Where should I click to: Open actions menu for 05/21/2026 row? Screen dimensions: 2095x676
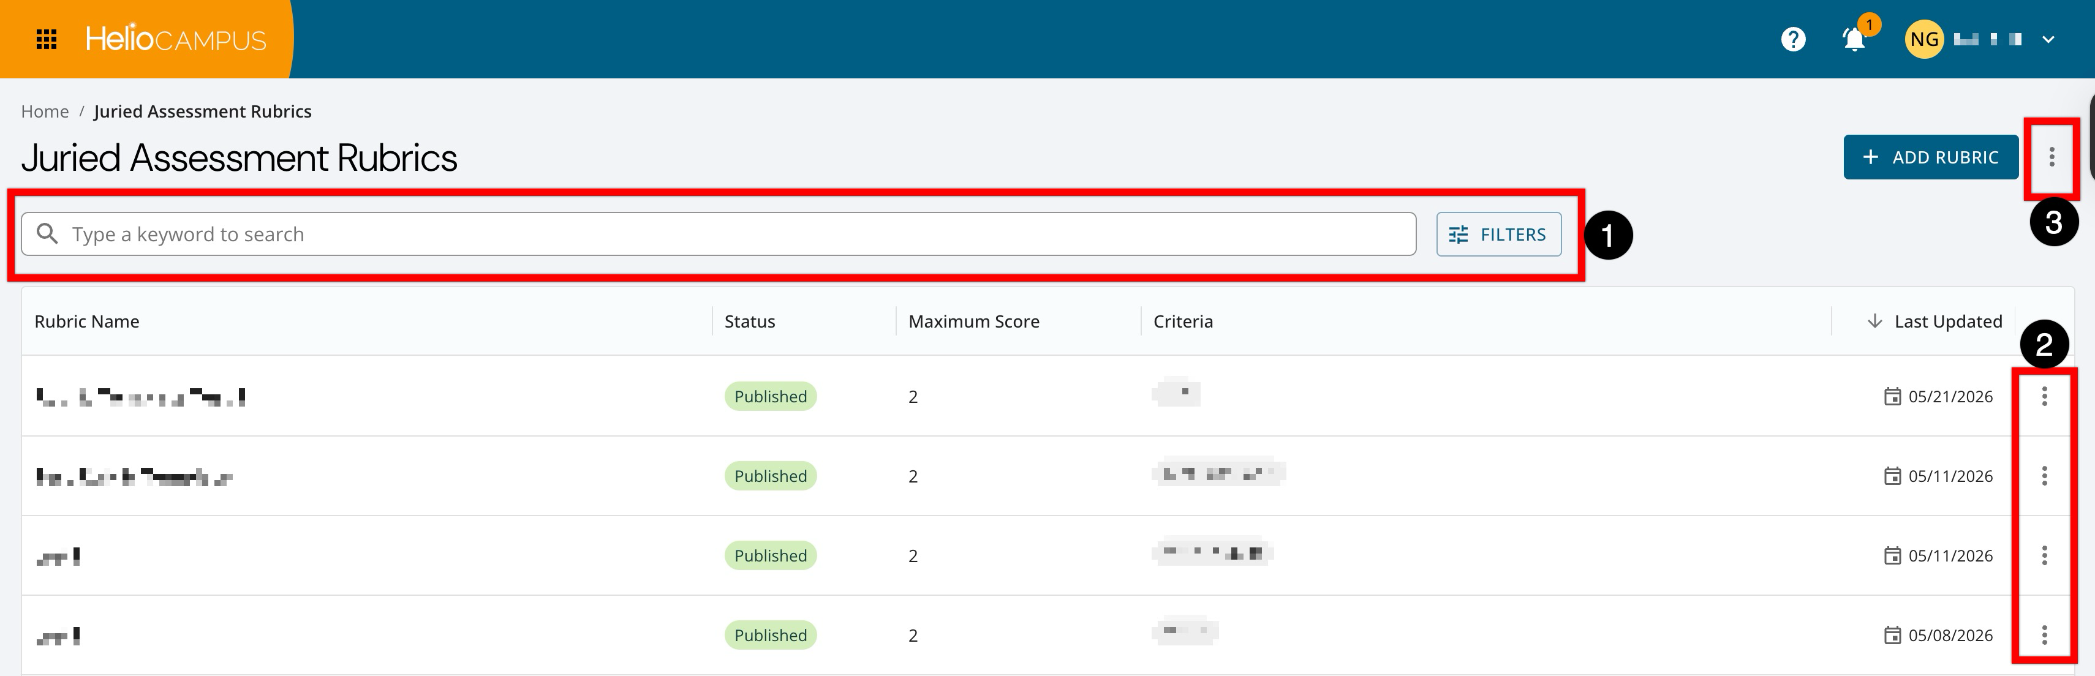point(2045,396)
